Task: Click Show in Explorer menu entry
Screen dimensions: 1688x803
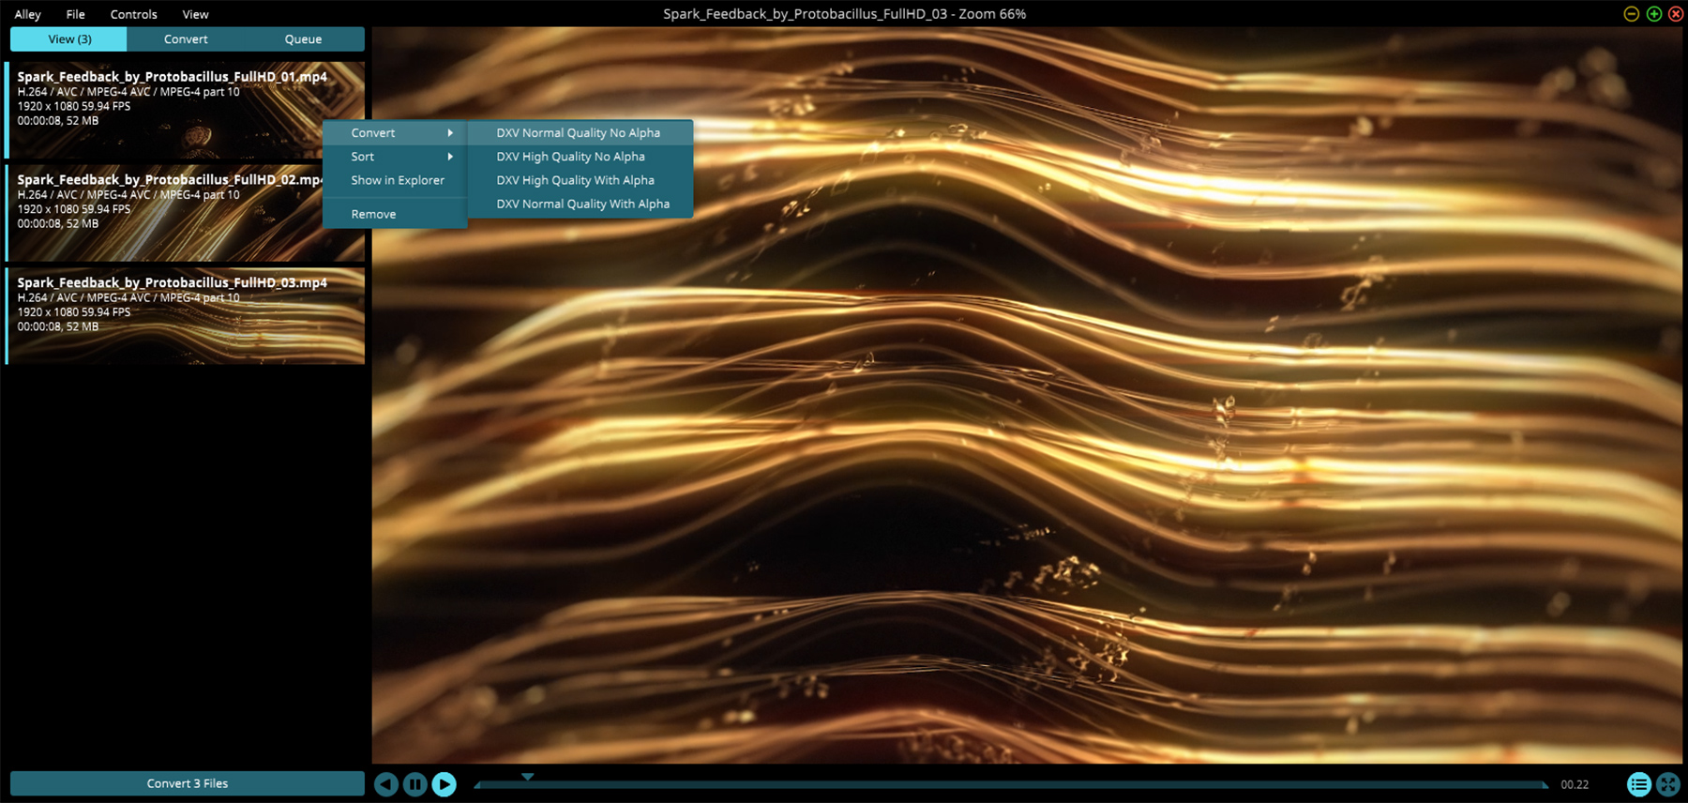Action: [398, 180]
